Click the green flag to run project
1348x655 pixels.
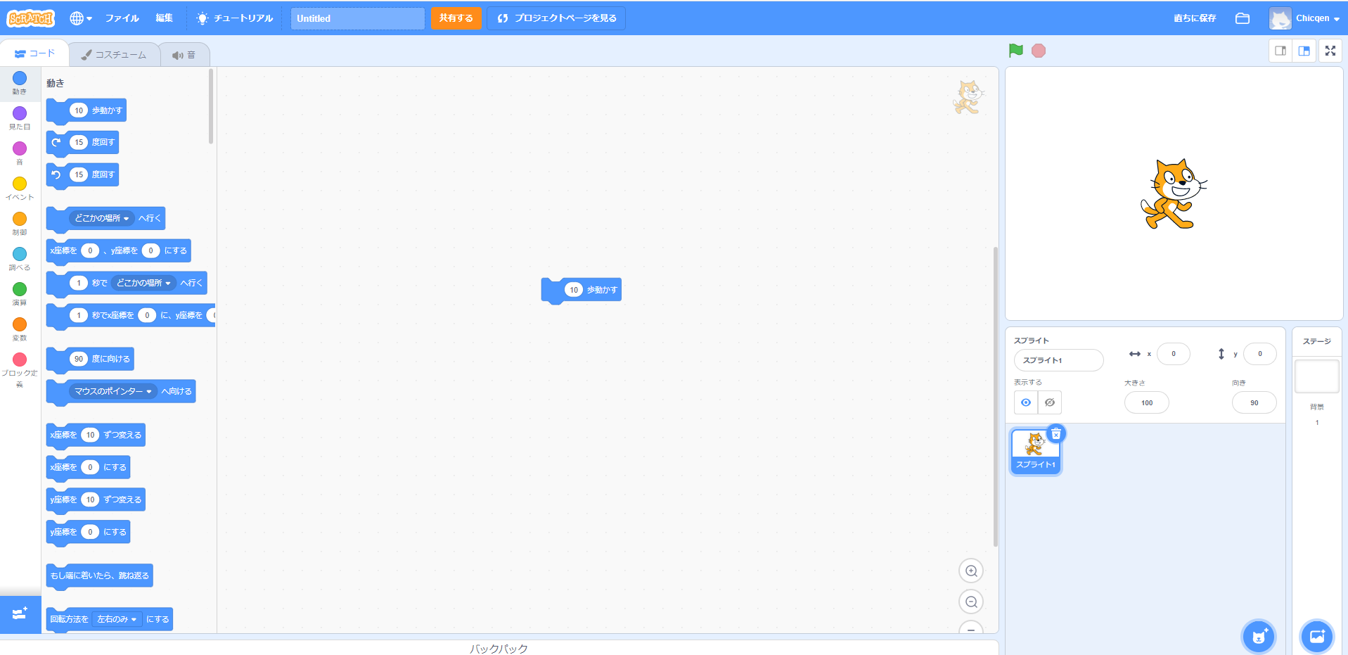point(1015,51)
